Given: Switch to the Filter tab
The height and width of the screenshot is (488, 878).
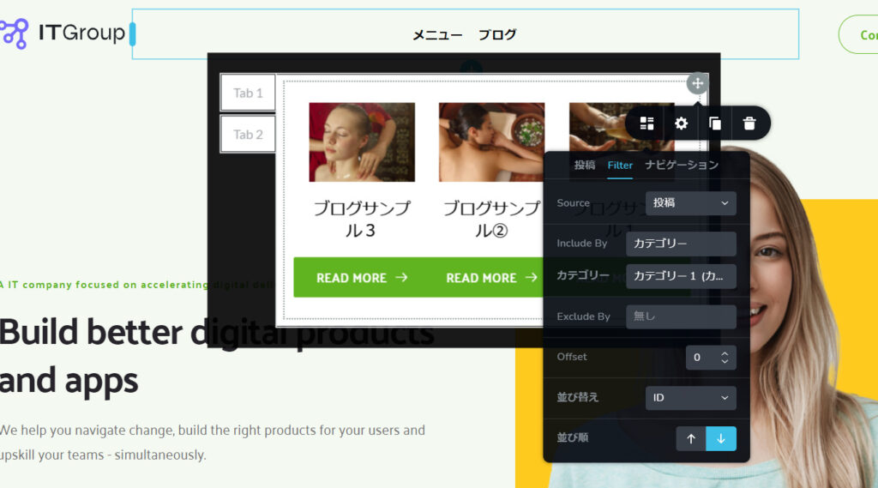Looking at the screenshot, I should point(620,166).
